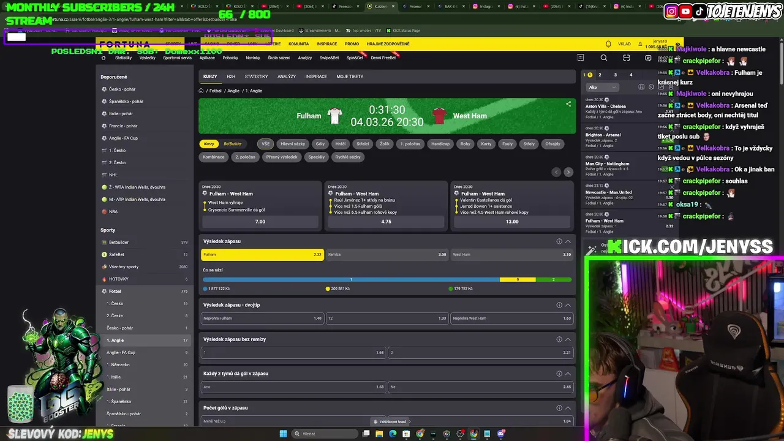Click the bet distribution bar under Co se sází

tap(387, 279)
